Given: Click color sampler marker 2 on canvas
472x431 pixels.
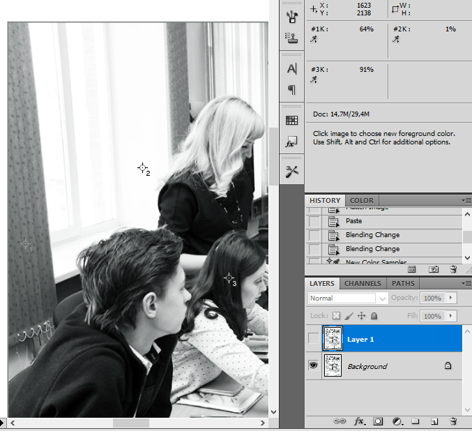Looking at the screenshot, I should tap(142, 168).
